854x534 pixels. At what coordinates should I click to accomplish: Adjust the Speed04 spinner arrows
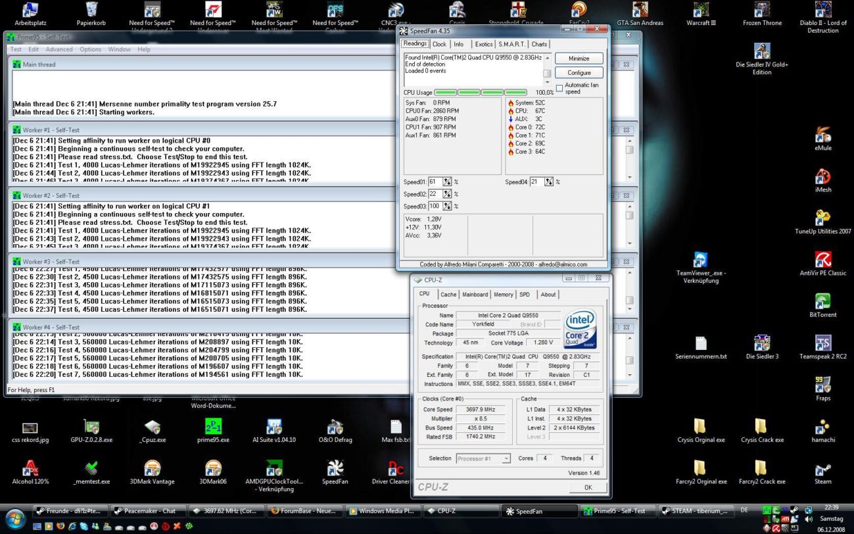click(x=550, y=182)
